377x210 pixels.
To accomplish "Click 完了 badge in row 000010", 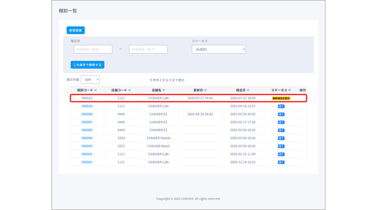I will 281,106.
